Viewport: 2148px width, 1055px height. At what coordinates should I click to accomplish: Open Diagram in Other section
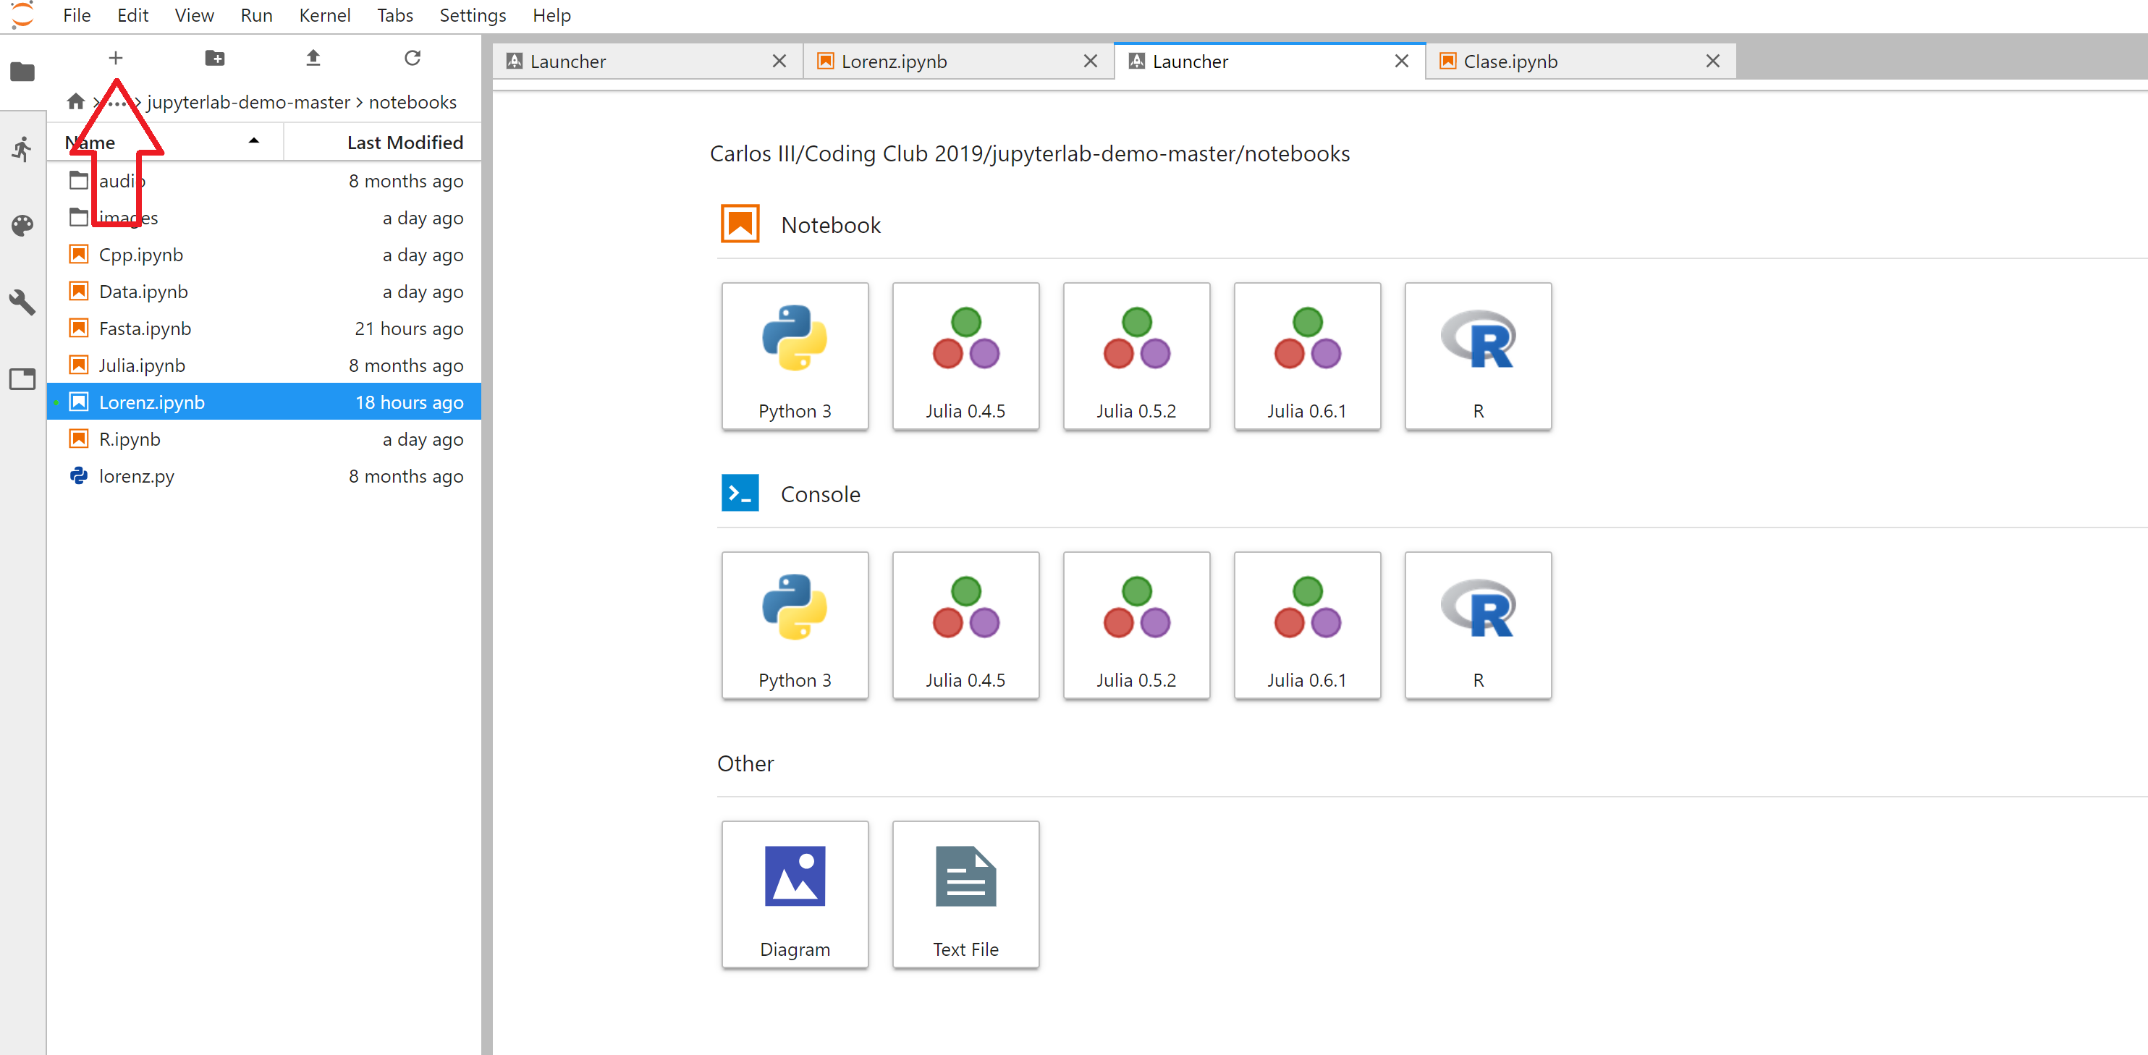[795, 892]
